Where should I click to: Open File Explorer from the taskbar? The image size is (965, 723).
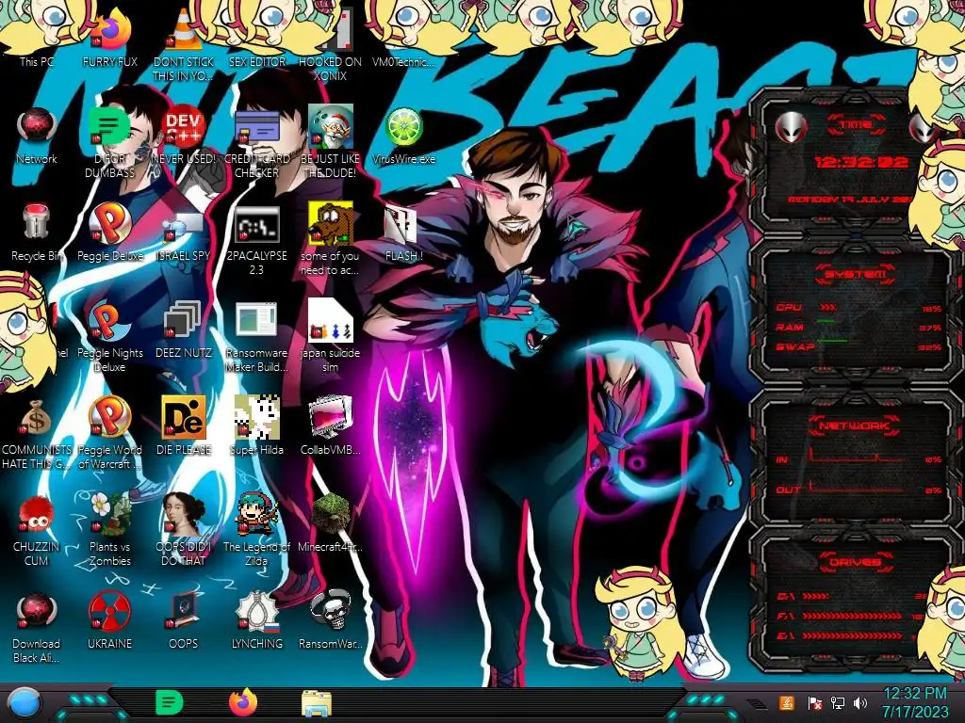[317, 704]
